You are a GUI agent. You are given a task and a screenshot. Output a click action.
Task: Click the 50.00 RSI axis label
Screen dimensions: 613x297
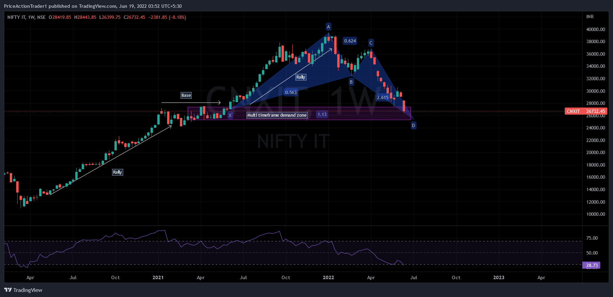[592, 253]
